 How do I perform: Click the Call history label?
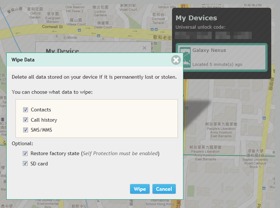44,120
